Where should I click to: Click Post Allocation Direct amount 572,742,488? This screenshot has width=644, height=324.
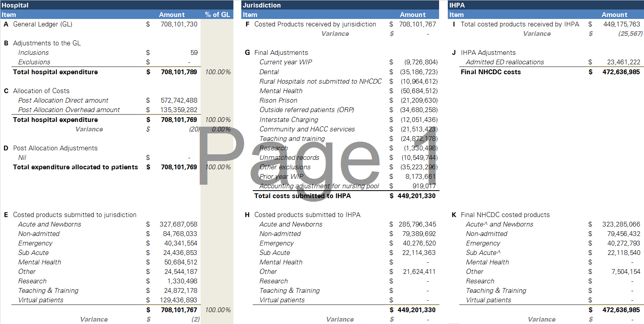(x=179, y=100)
